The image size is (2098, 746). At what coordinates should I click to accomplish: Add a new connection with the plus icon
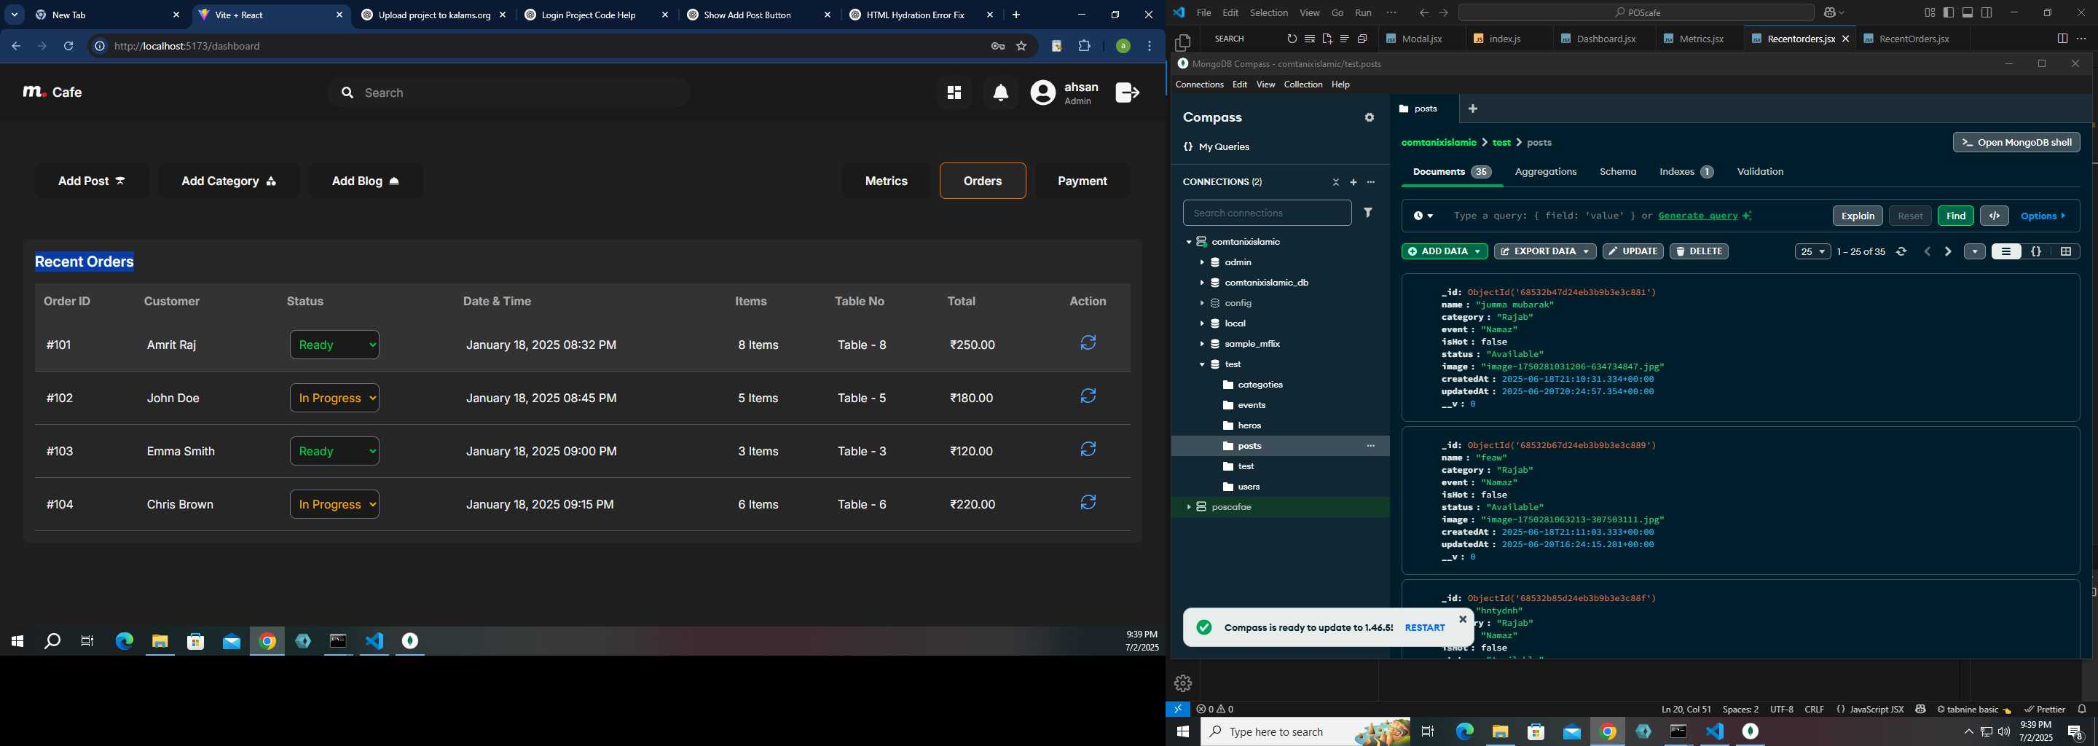(1354, 182)
